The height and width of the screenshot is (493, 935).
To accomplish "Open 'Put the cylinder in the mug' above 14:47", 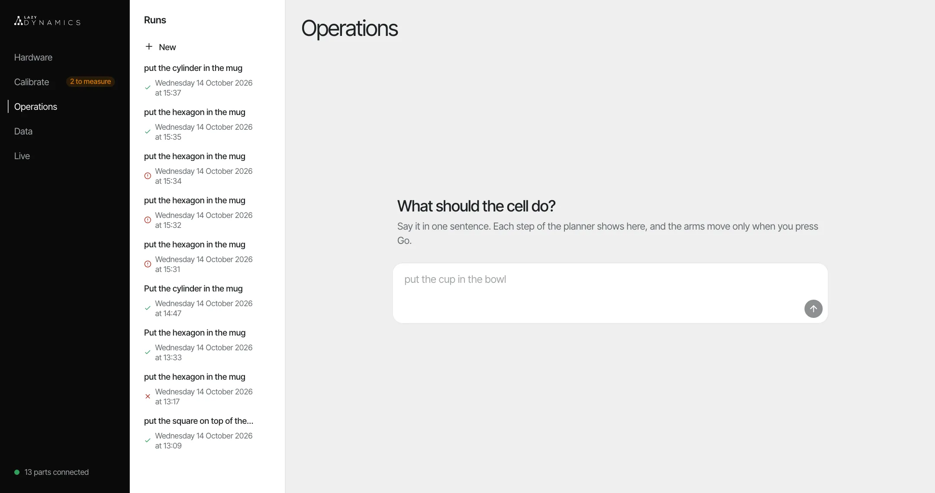I will point(193,288).
